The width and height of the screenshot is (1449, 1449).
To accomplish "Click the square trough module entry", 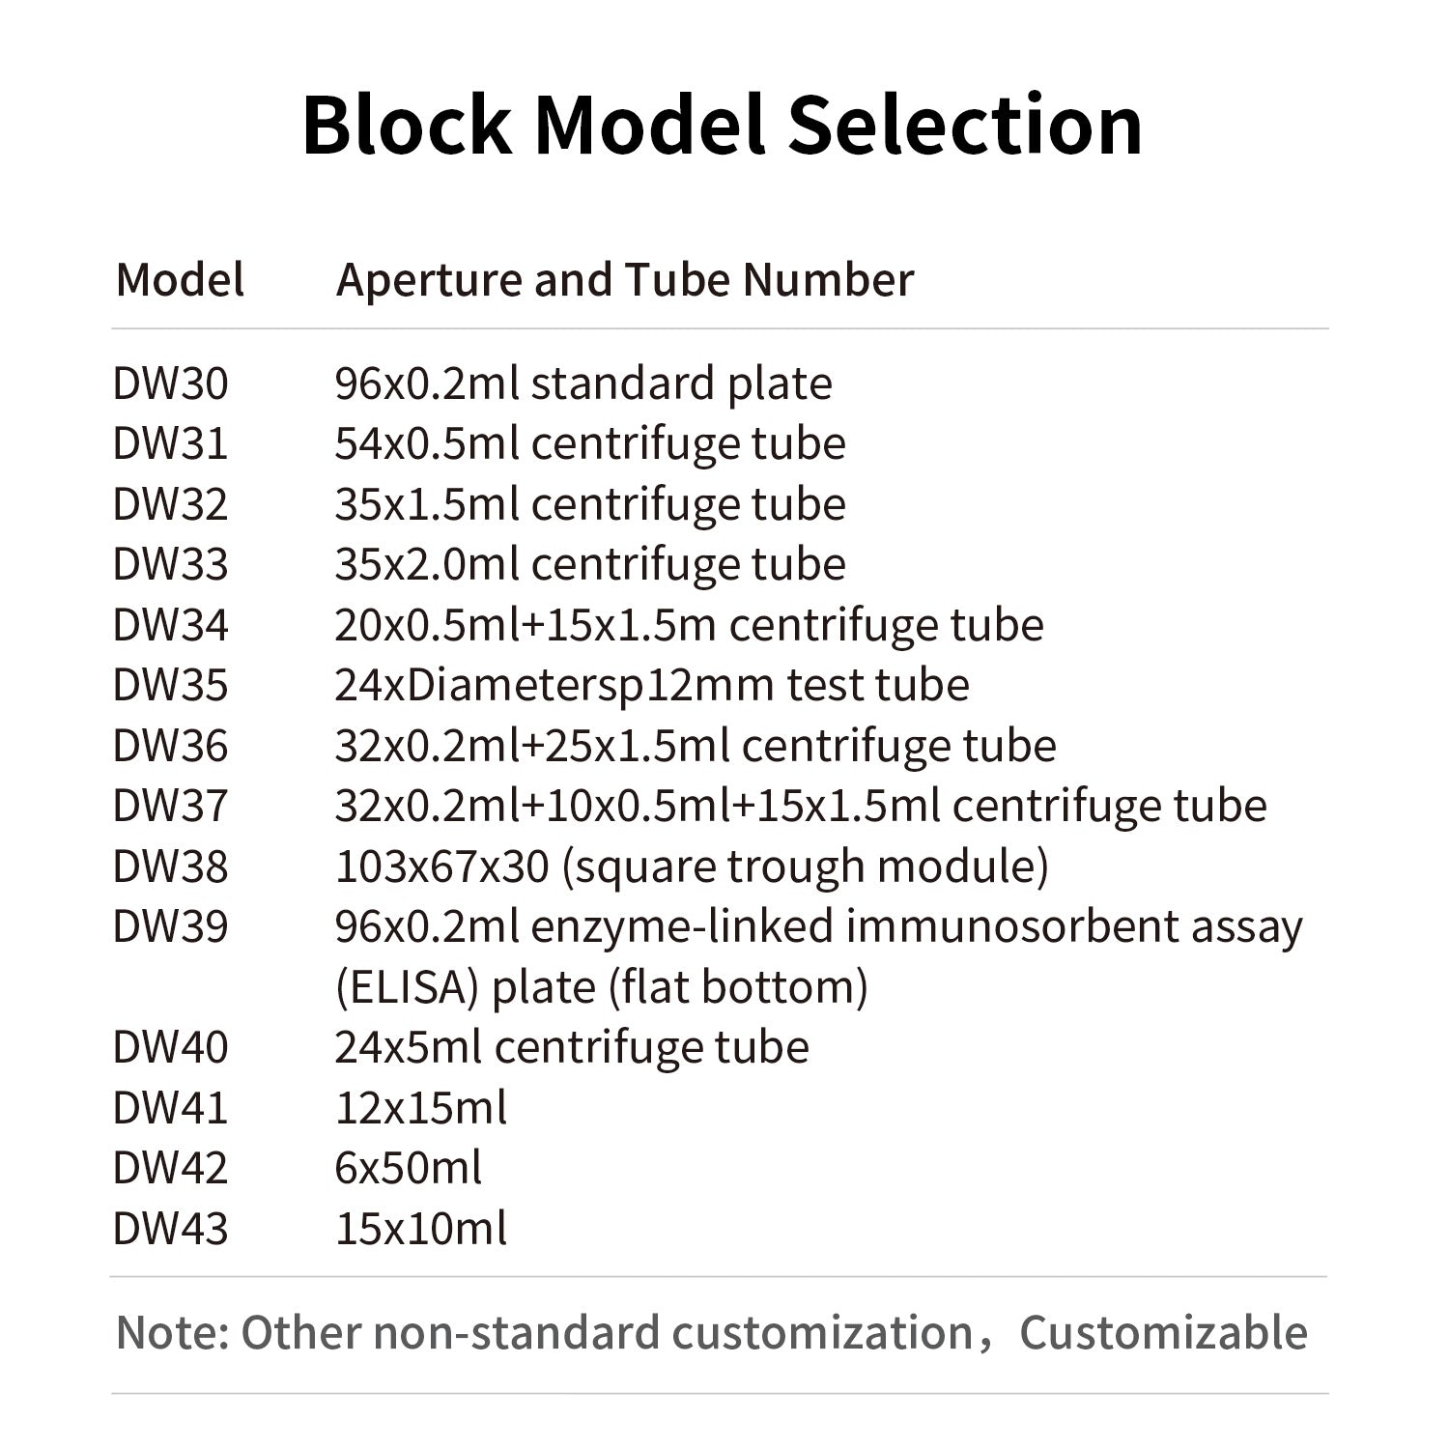I will (692, 867).
